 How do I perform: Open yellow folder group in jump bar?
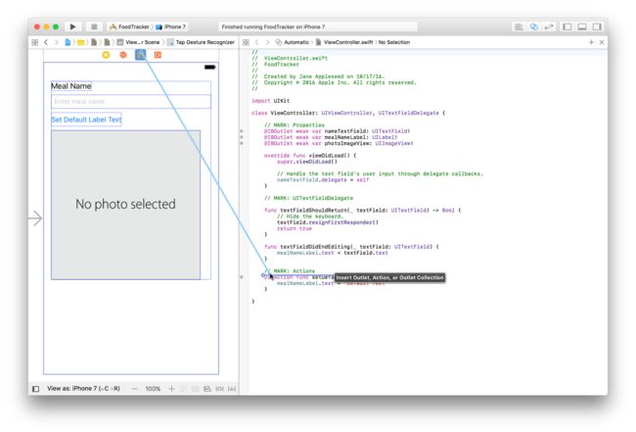click(81, 42)
